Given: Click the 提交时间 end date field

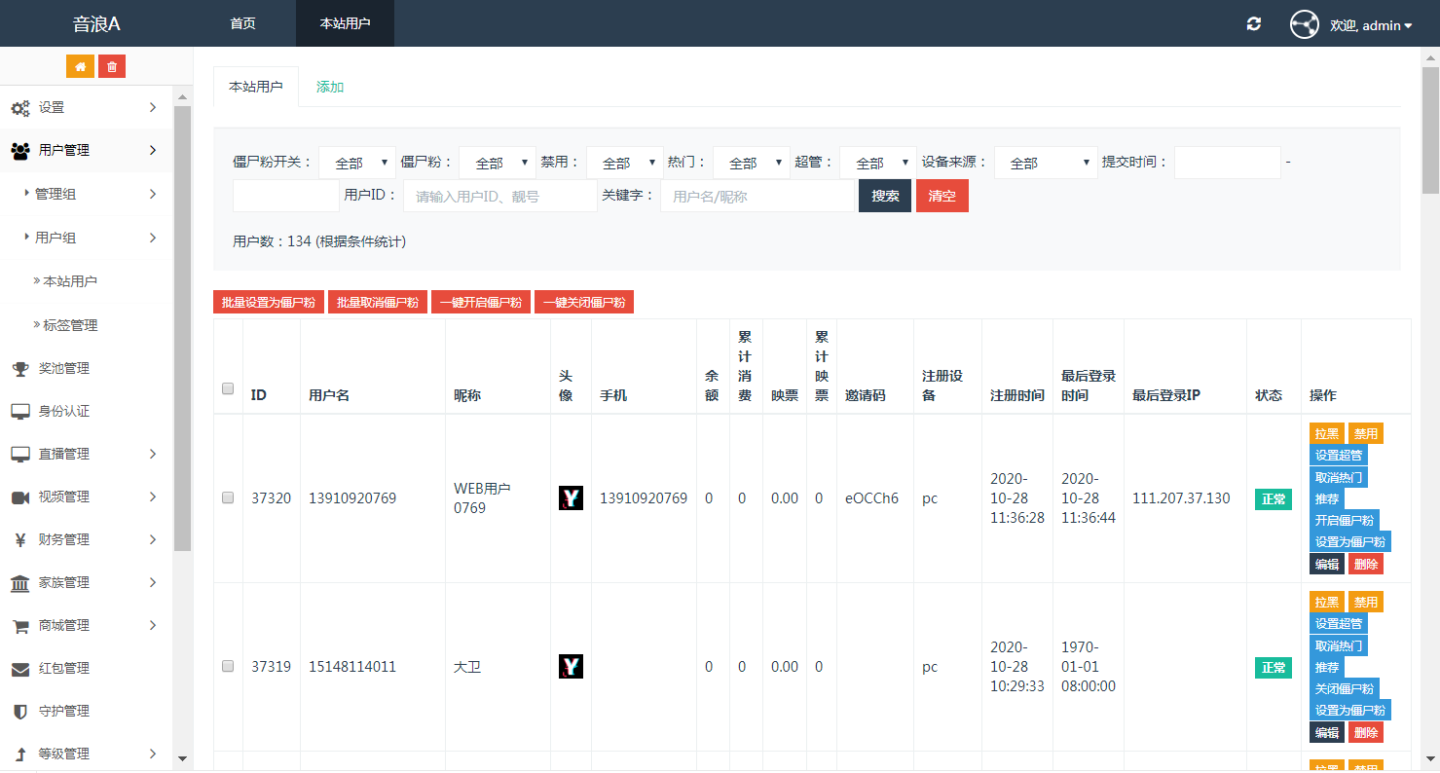Looking at the screenshot, I should coord(286,196).
